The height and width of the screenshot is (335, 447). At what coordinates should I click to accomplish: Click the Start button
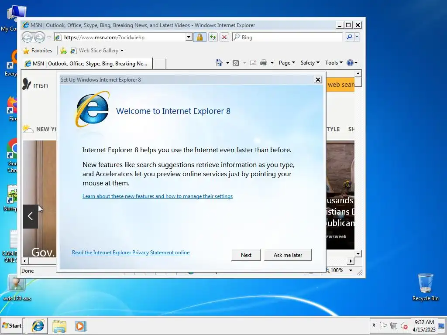12,325
